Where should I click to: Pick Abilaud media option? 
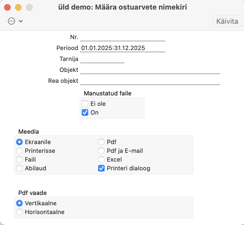[x=19, y=168]
